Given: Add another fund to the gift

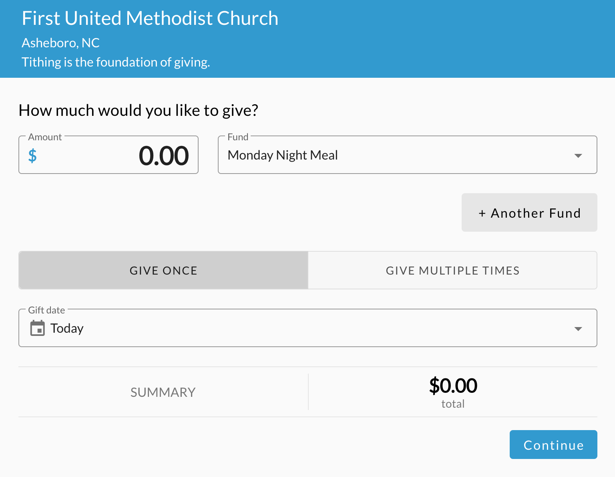Looking at the screenshot, I should pyautogui.click(x=529, y=213).
